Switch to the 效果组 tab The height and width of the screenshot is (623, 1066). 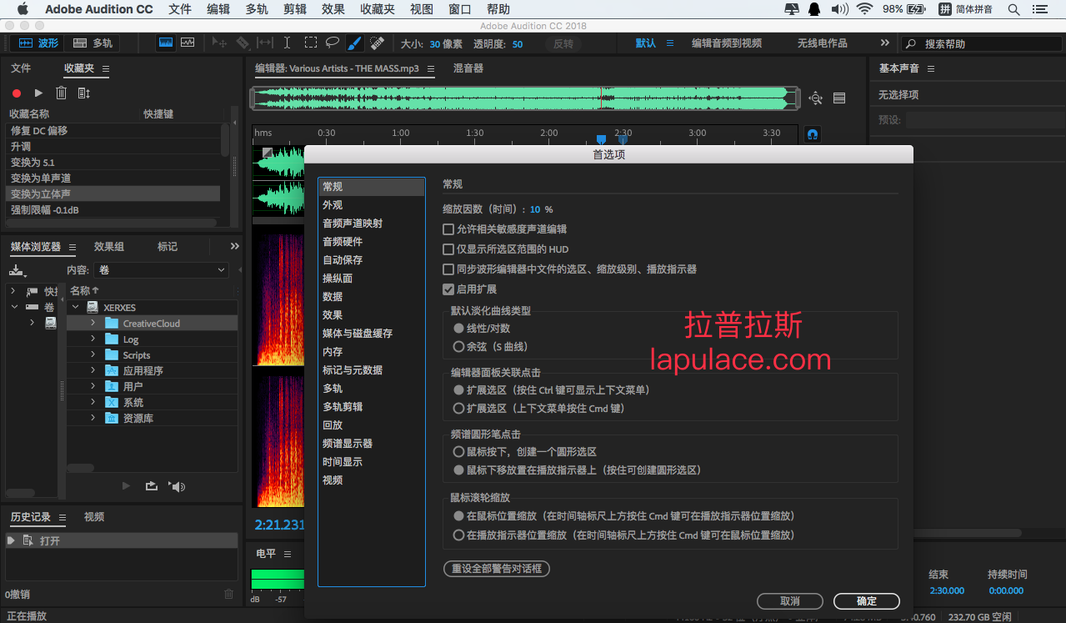pyautogui.click(x=109, y=246)
